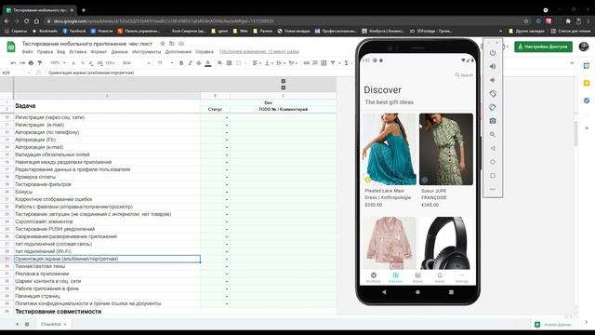Open the text color picker
The width and height of the screenshot is (595, 335).
click(x=208, y=63)
